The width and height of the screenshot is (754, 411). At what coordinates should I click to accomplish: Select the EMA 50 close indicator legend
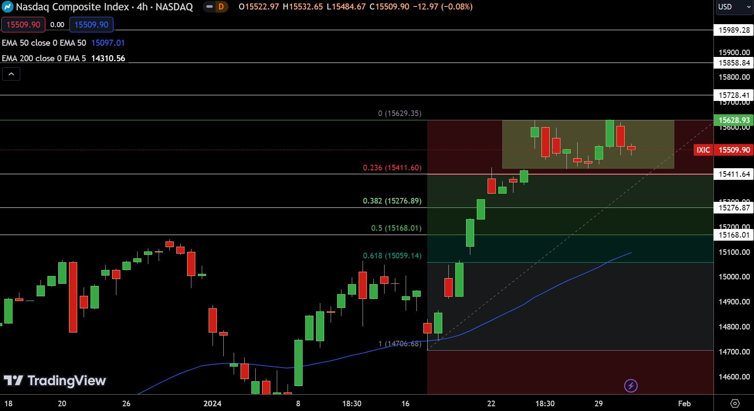click(x=44, y=43)
